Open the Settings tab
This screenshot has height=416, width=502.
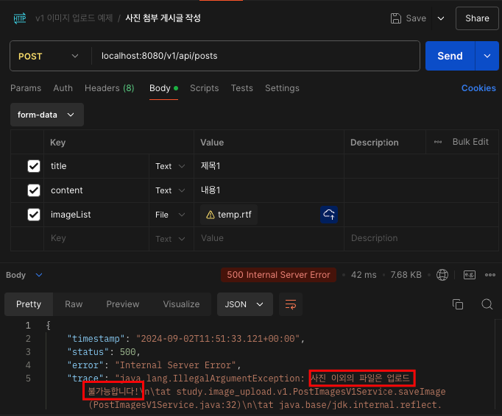pyautogui.click(x=282, y=88)
